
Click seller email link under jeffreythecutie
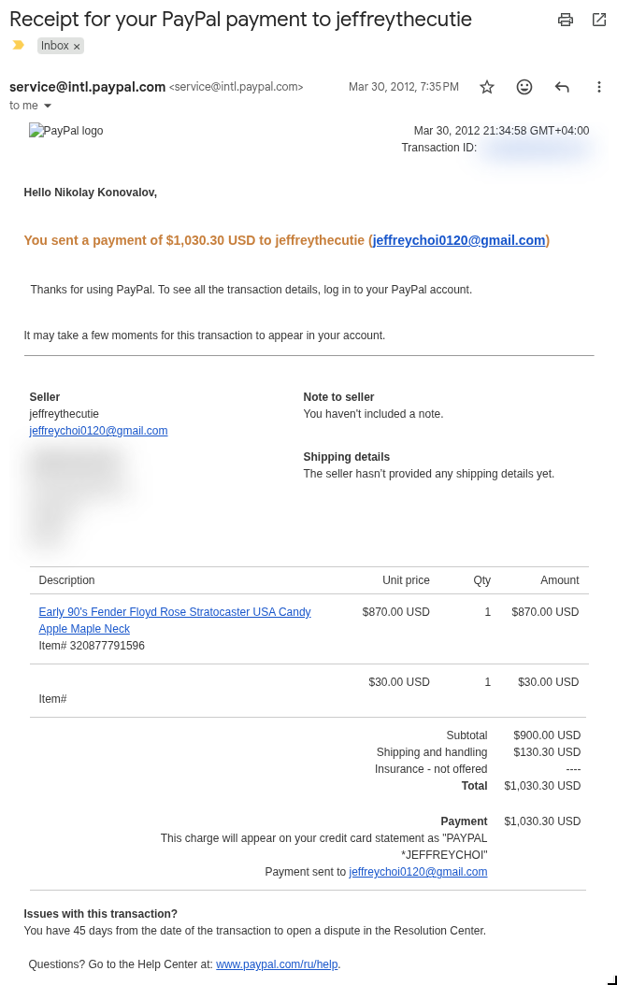[x=98, y=431]
